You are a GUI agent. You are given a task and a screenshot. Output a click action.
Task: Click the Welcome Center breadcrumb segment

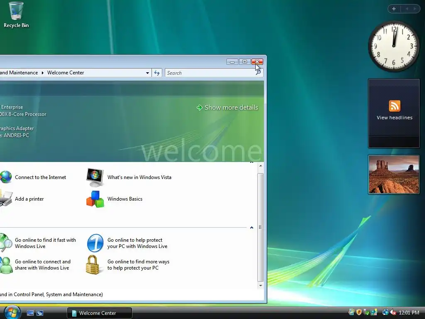coord(66,73)
